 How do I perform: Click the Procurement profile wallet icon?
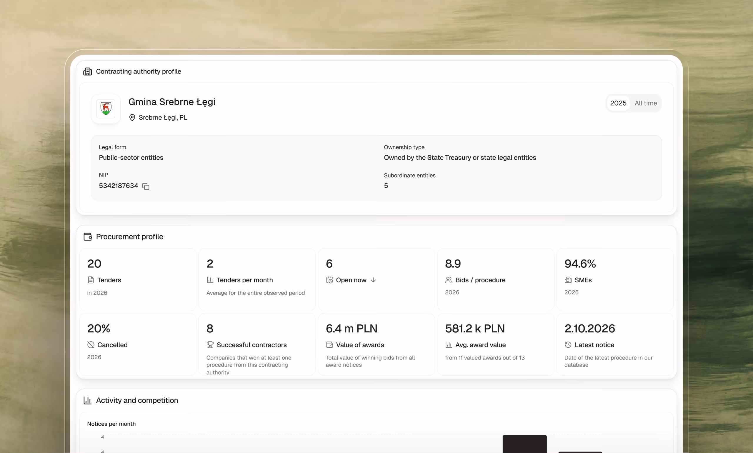(88, 237)
